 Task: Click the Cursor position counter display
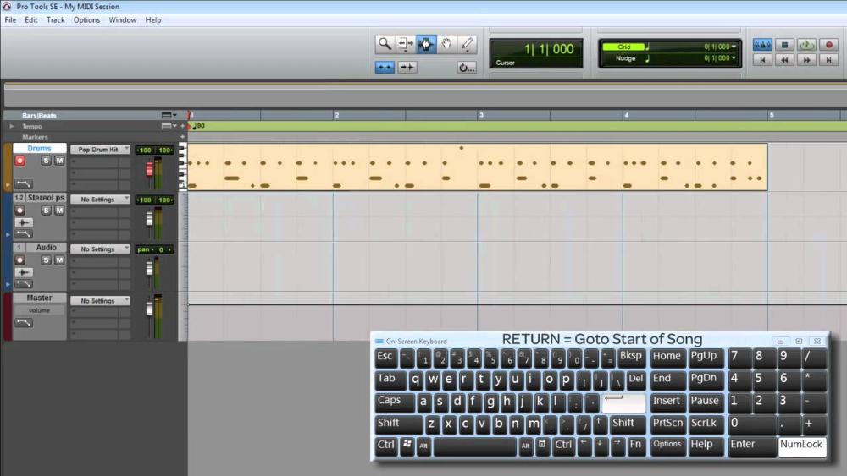(x=536, y=51)
